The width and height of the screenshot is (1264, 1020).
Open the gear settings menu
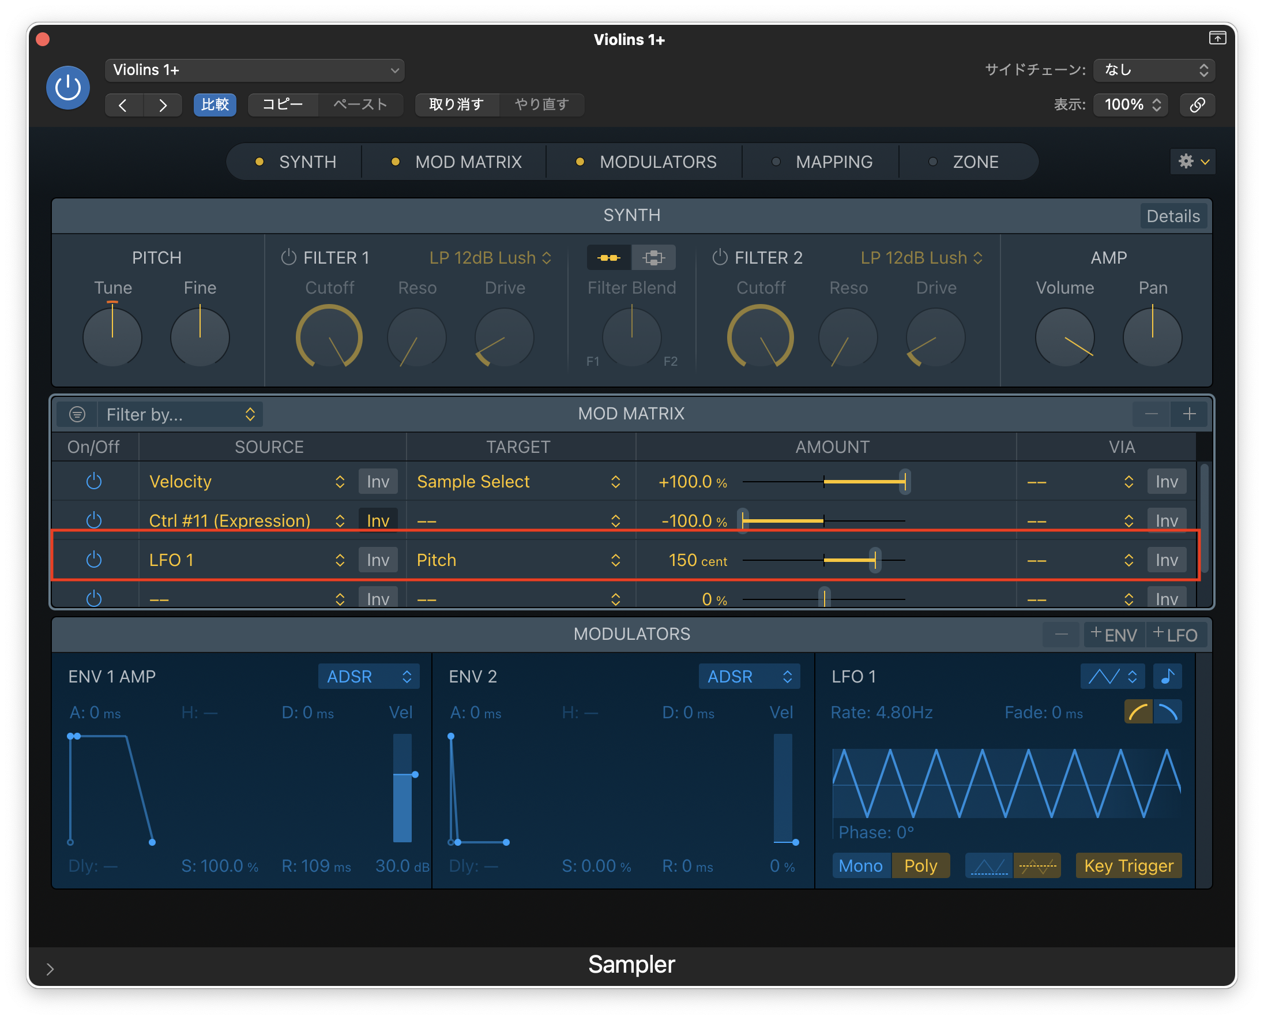[1192, 162]
